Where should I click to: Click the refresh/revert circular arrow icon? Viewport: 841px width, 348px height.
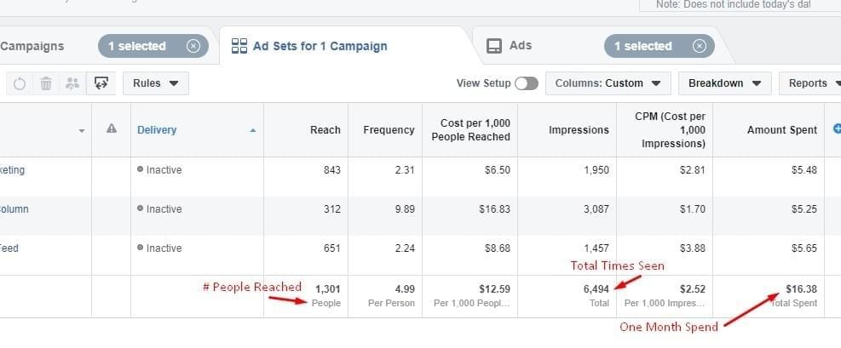pyautogui.click(x=20, y=83)
